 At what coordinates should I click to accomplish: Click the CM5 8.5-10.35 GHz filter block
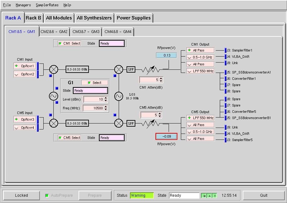click(x=77, y=123)
